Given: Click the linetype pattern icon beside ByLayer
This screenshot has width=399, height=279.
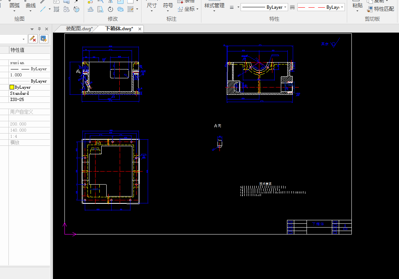Looking at the screenshot, I should (x=292, y=7).
